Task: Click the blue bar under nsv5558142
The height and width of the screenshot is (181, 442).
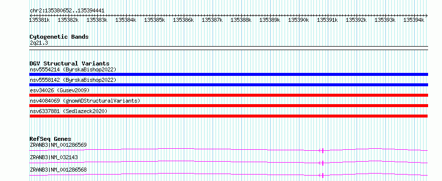Action: pyautogui.click(x=228, y=85)
